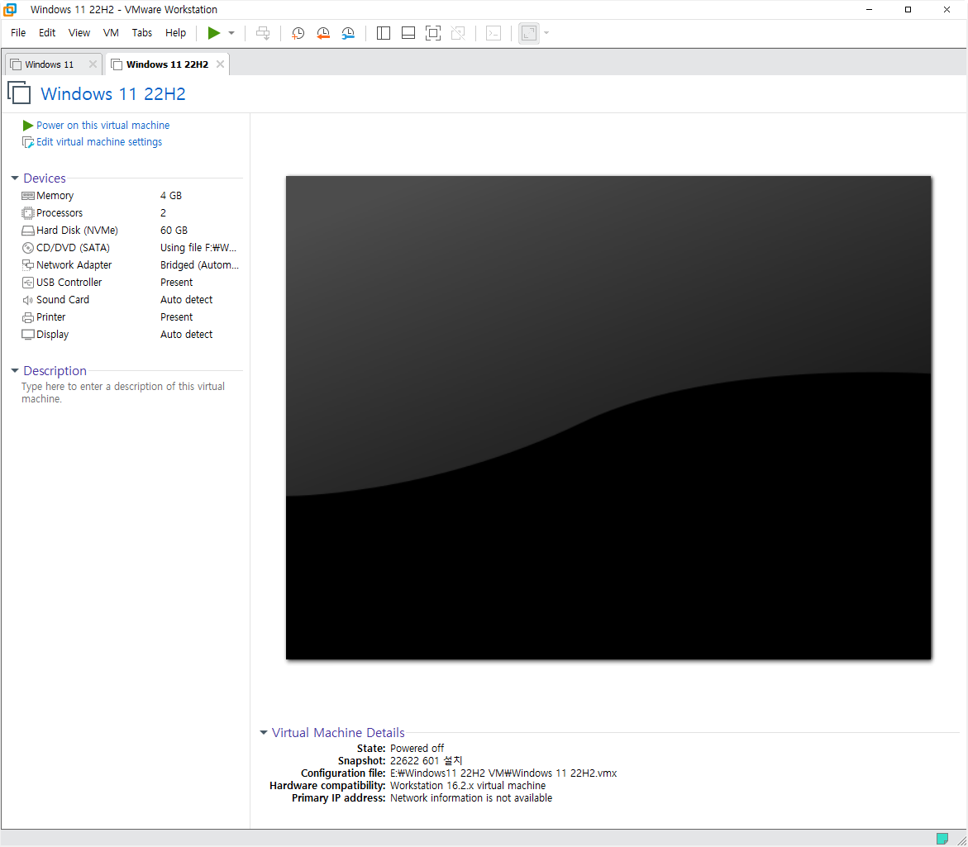
Task: Close the Windows 11 tab
Action: pos(93,64)
